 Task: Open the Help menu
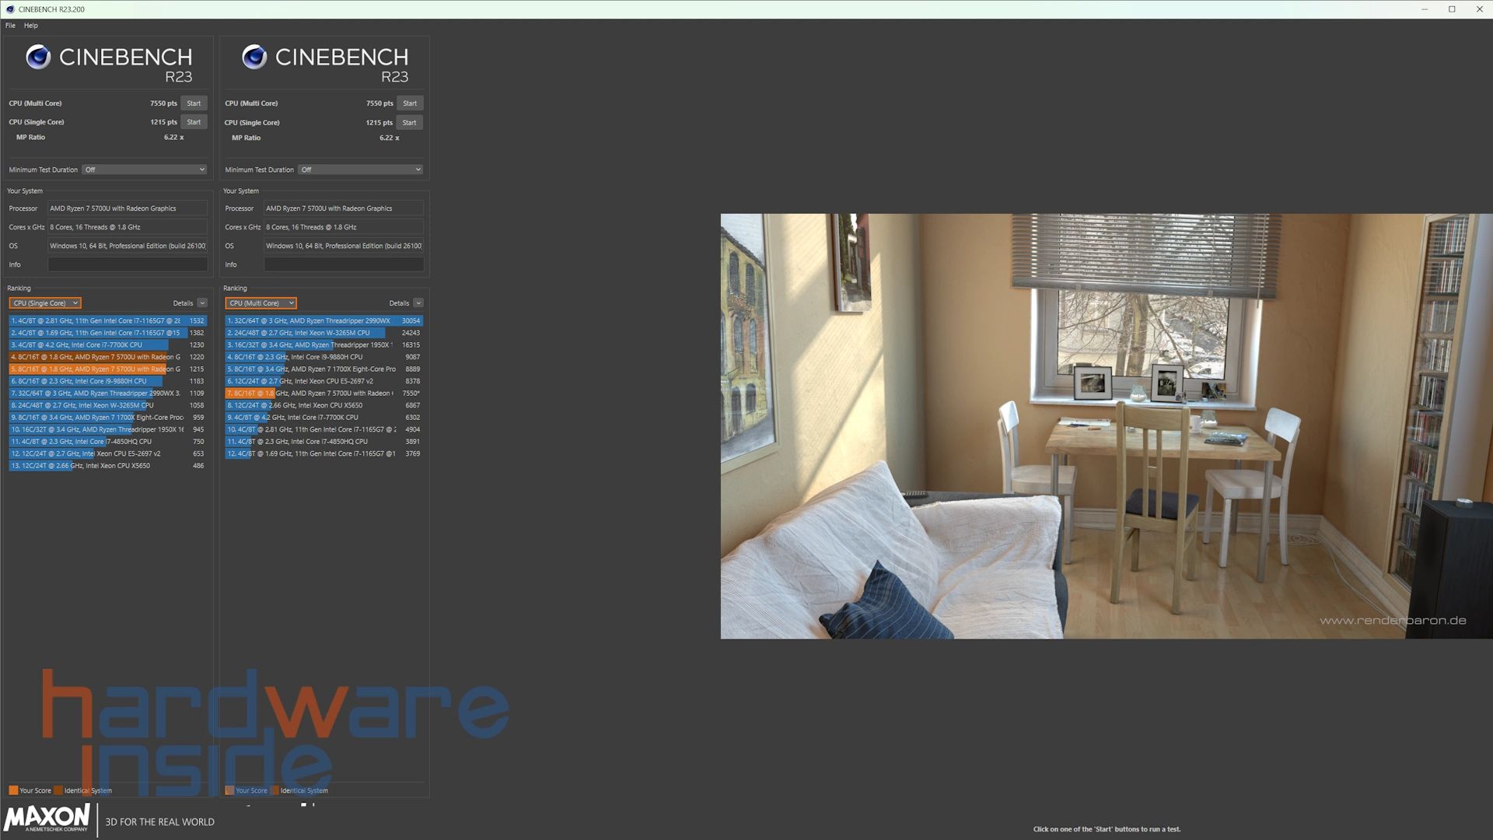[x=30, y=26]
